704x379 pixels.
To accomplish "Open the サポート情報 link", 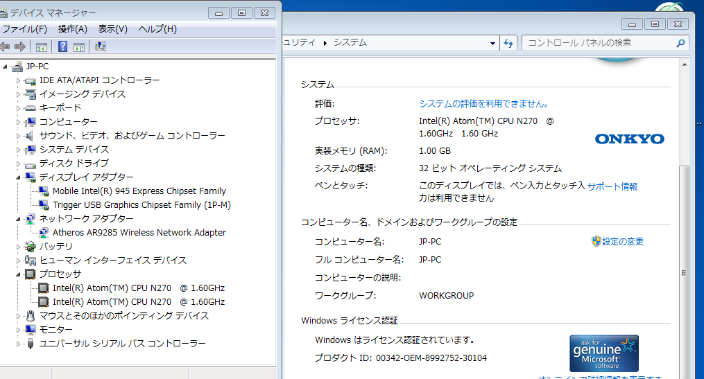I will (x=612, y=186).
